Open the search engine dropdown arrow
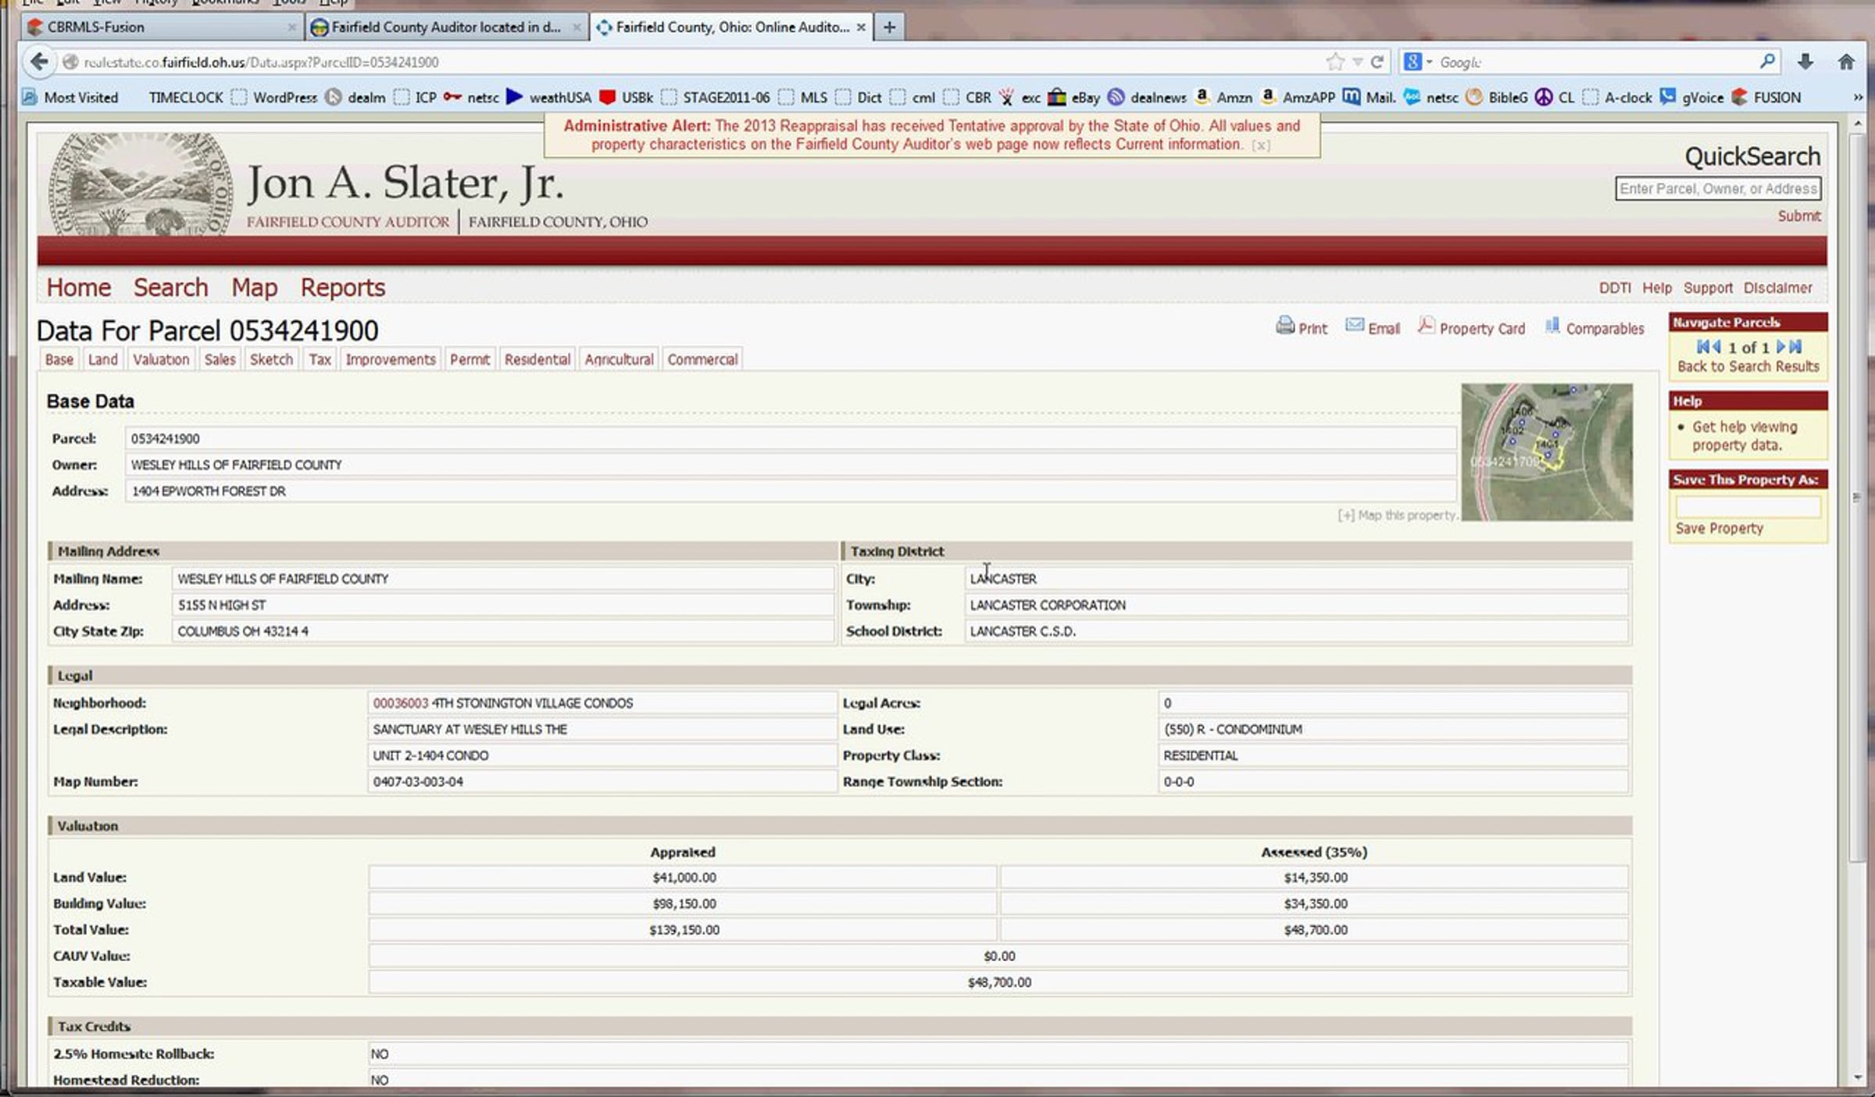The height and width of the screenshot is (1097, 1875). click(1430, 62)
